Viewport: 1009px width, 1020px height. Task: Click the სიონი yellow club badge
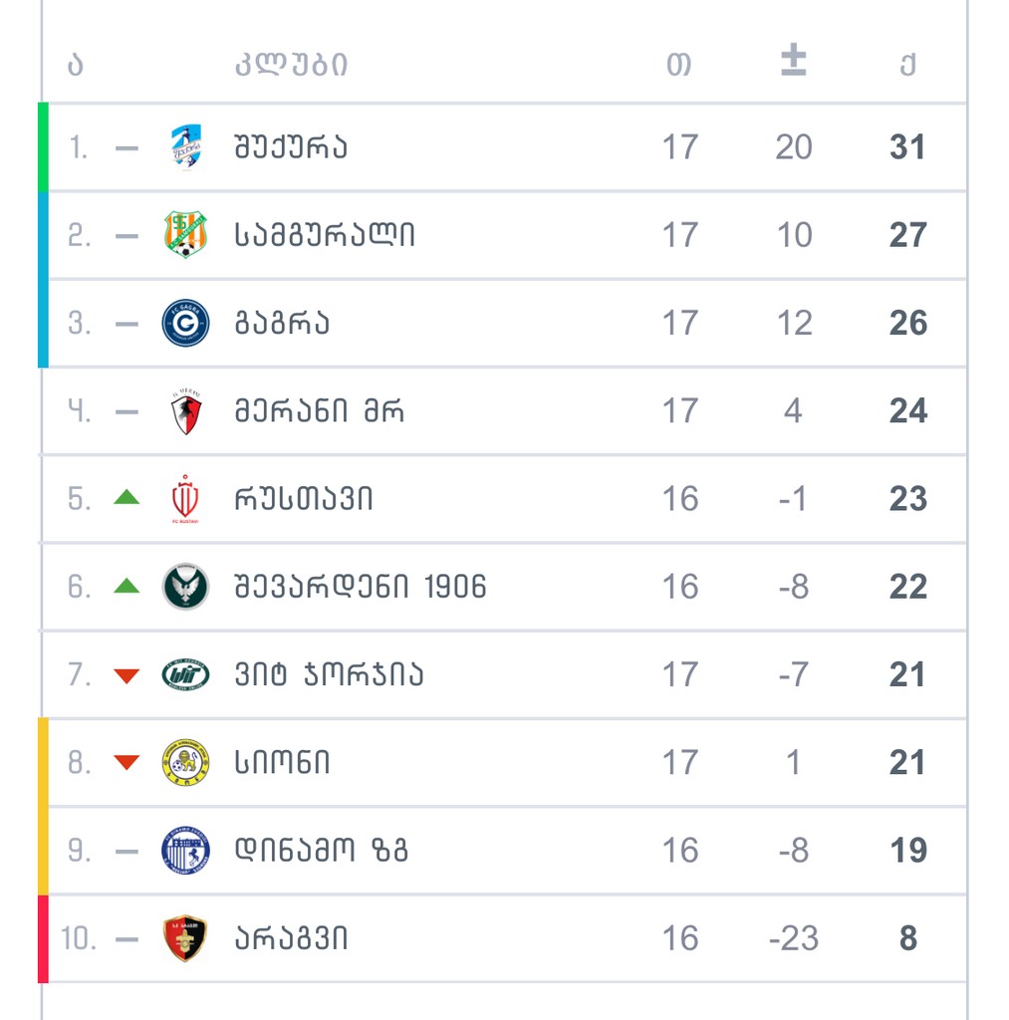coord(185,763)
